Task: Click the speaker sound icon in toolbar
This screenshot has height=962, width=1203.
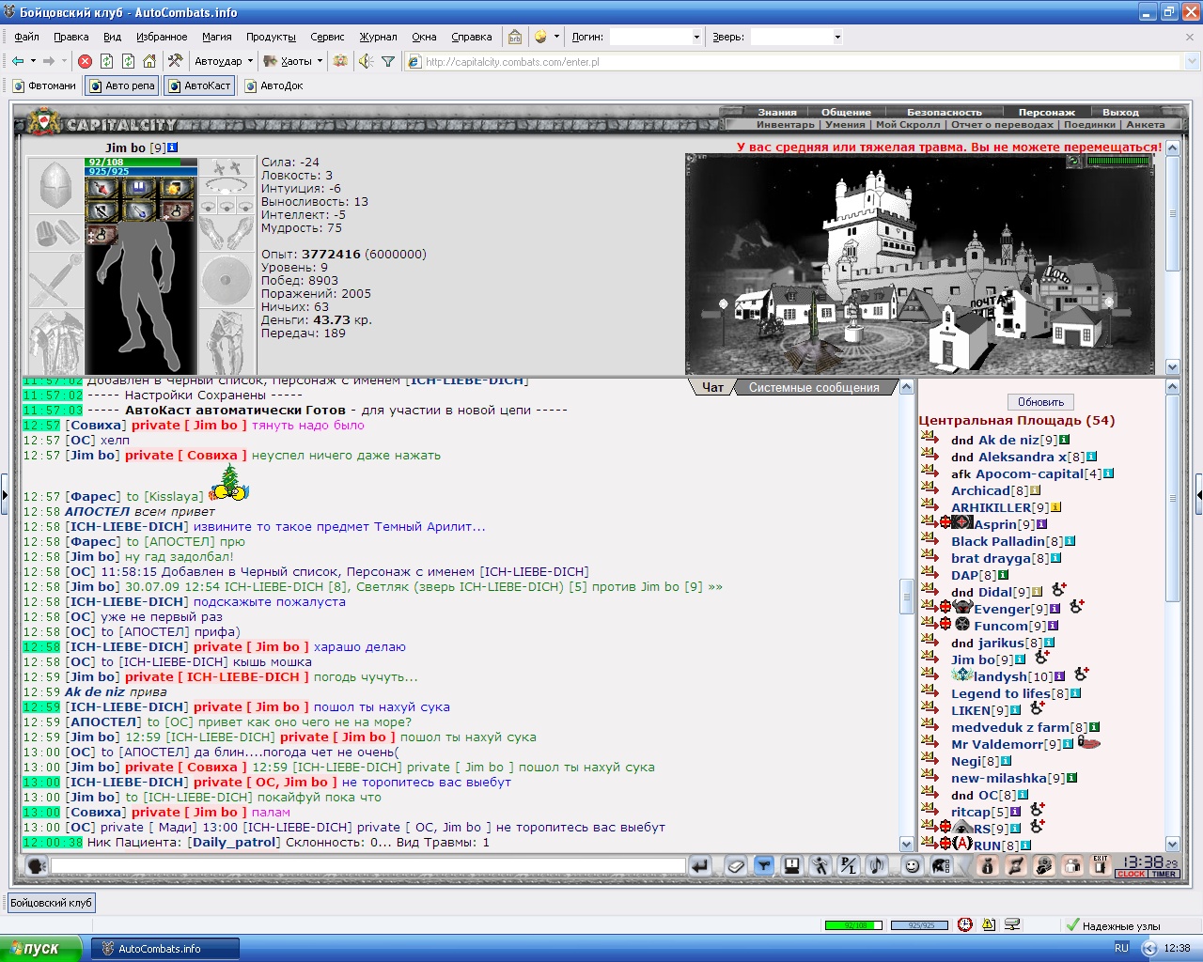Action: pos(366,61)
